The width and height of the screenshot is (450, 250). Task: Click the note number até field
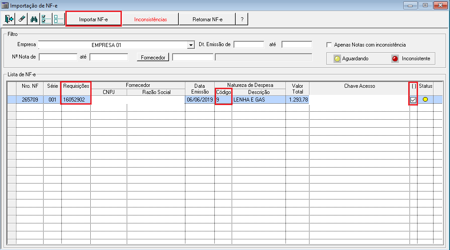pos(109,57)
